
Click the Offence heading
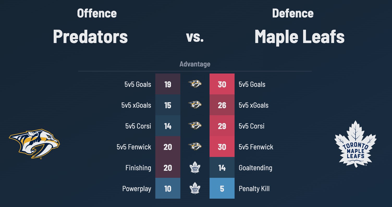(x=97, y=13)
